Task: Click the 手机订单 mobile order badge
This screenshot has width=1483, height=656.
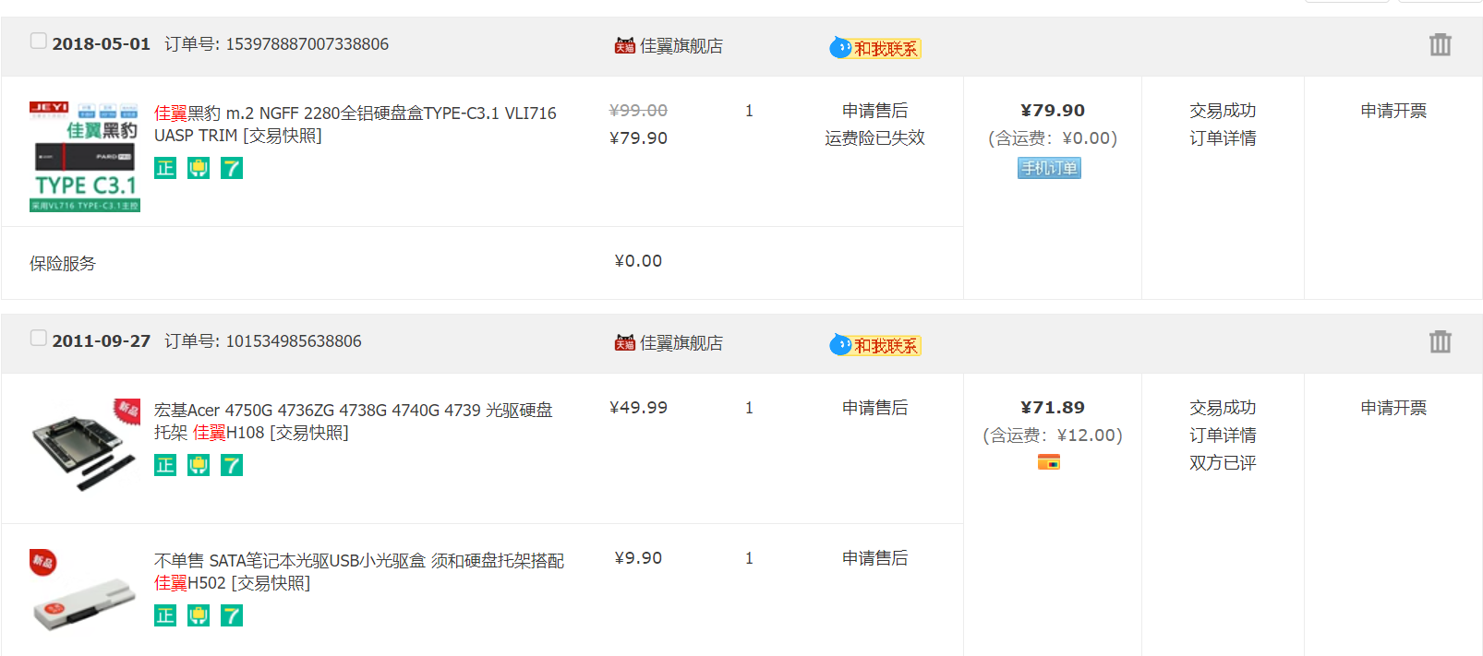Action: tap(1049, 168)
